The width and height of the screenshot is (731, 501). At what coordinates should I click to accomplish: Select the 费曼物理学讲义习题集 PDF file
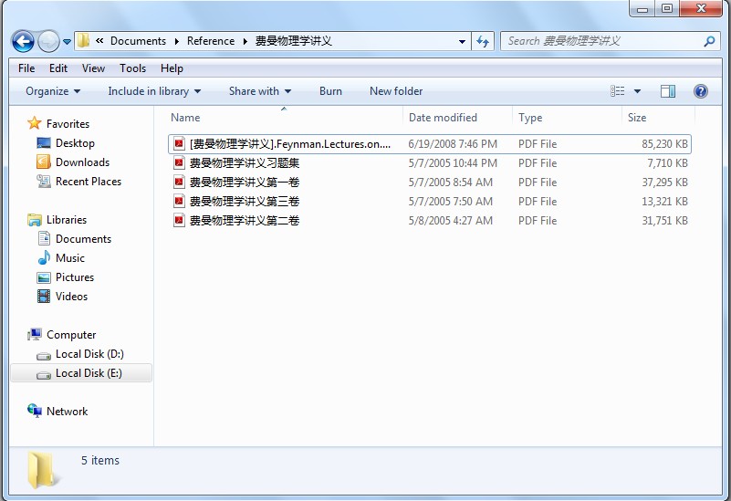tap(244, 163)
